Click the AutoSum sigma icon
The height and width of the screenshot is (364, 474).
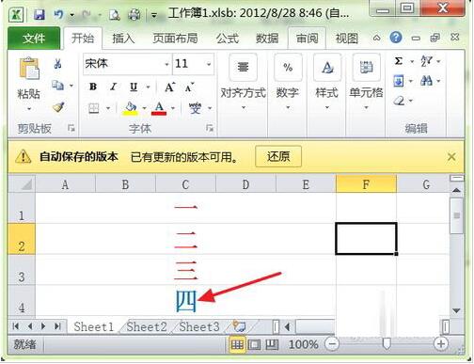tap(398, 61)
